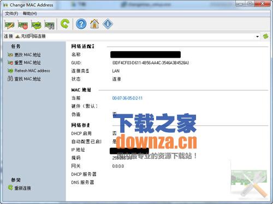Screen dimensions: 273x204
Task: Click the GUID value text
Action: point(151,63)
